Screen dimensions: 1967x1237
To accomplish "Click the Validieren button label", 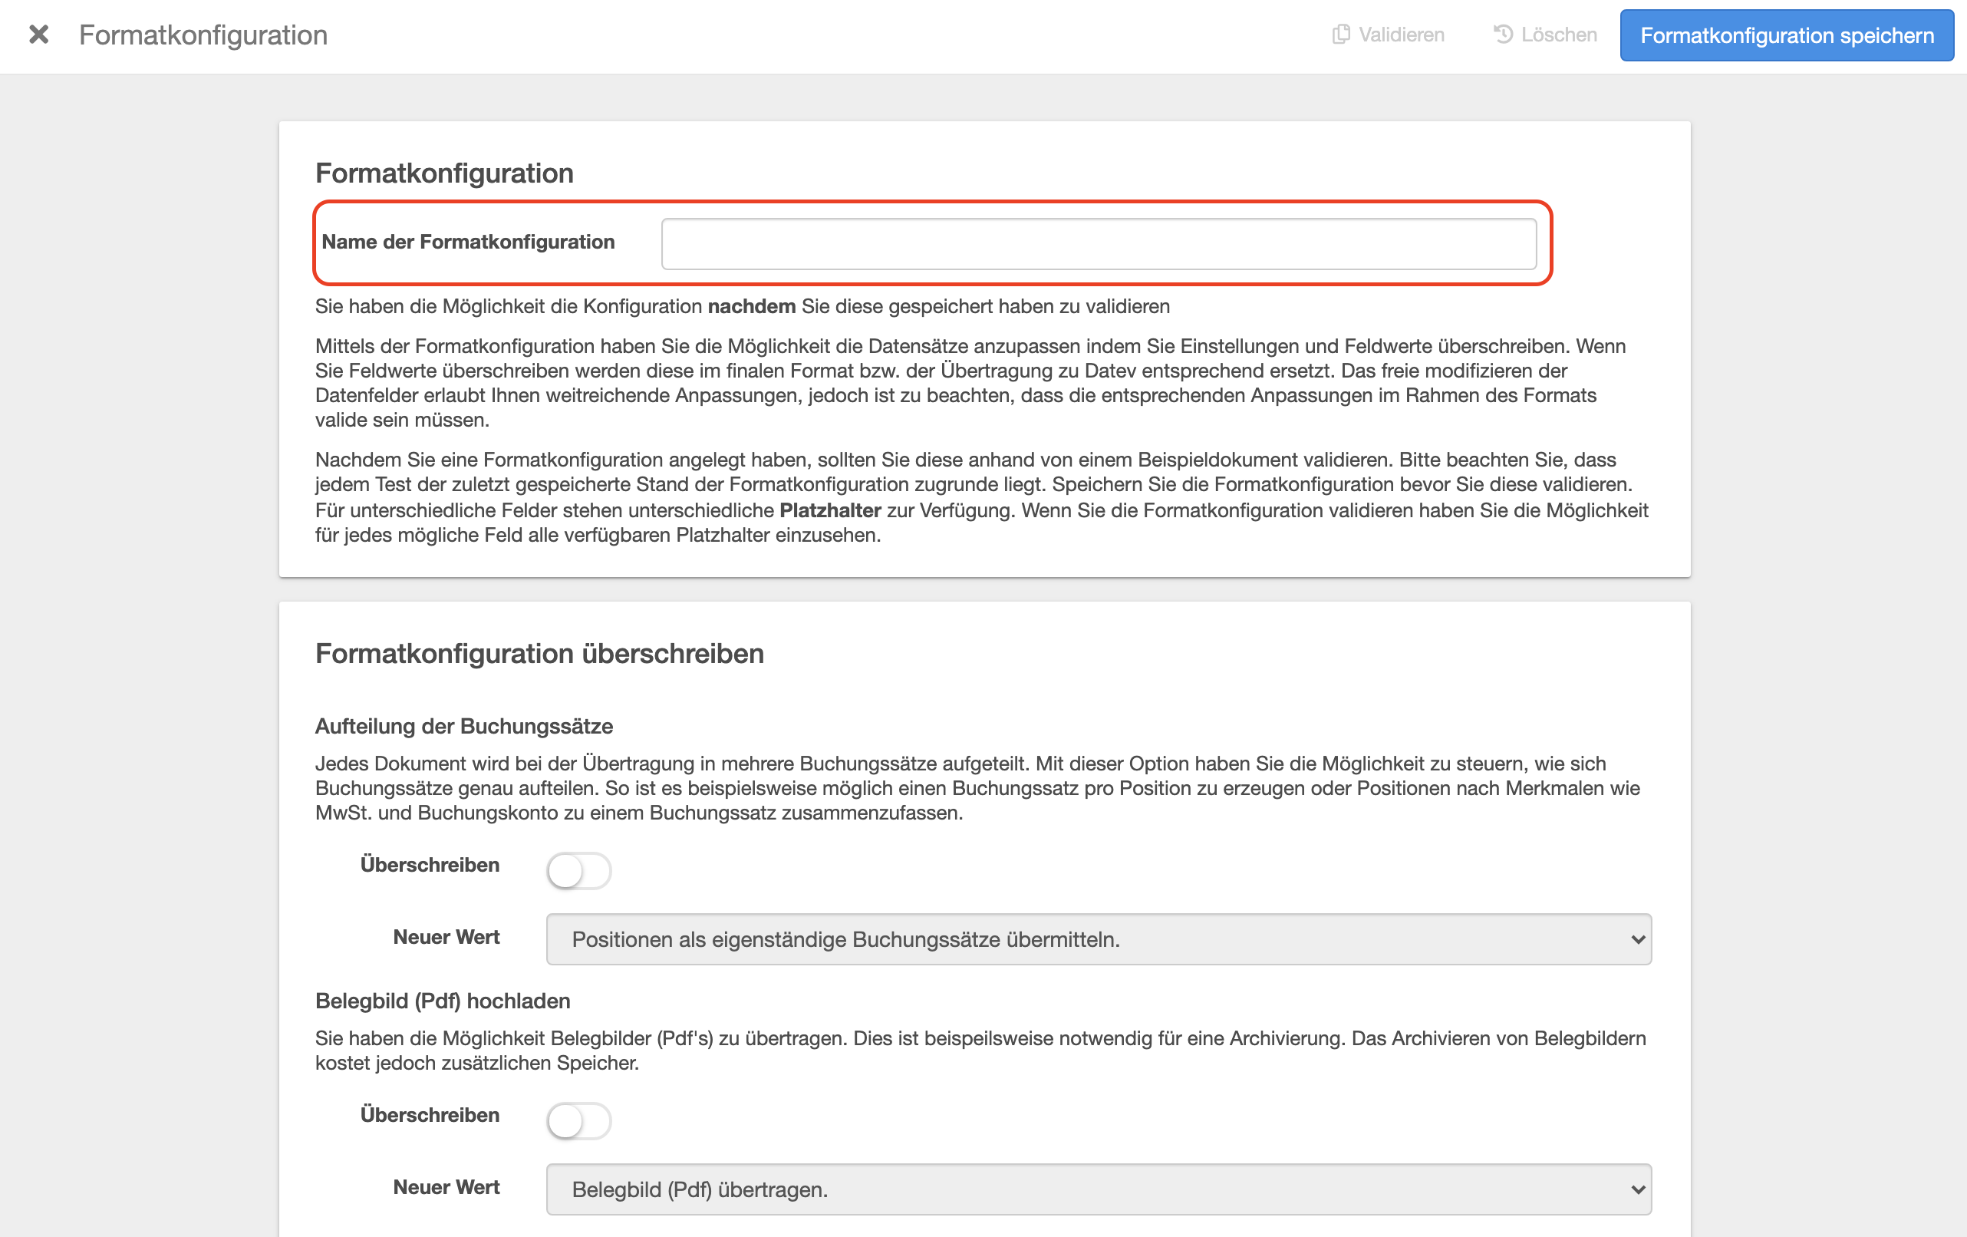I will coord(1401,35).
